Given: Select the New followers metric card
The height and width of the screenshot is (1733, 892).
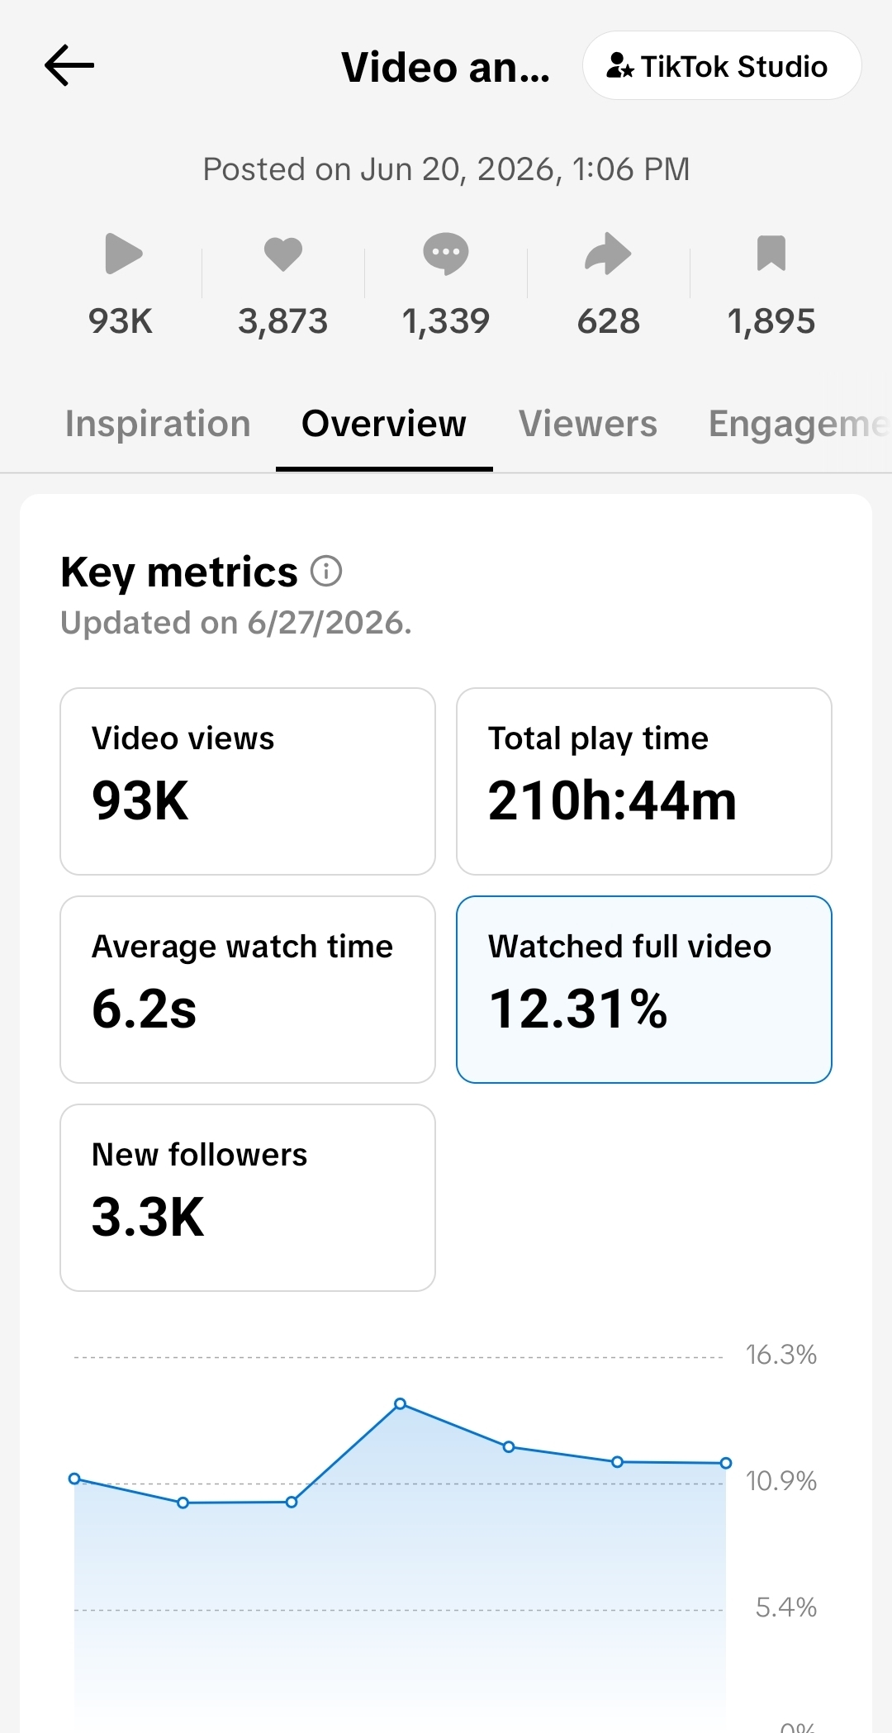Looking at the screenshot, I should (248, 1198).
